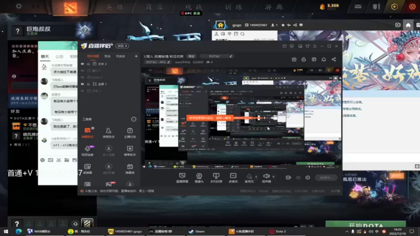The height and width of the screenshot is (236, 420).
Task: Switch to the 聊天 chat tab
Action: pos(45,57)
